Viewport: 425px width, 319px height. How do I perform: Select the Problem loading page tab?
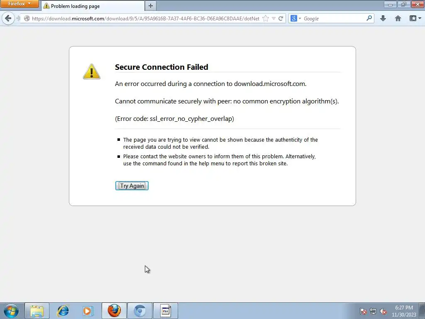(x=93, y=6)
